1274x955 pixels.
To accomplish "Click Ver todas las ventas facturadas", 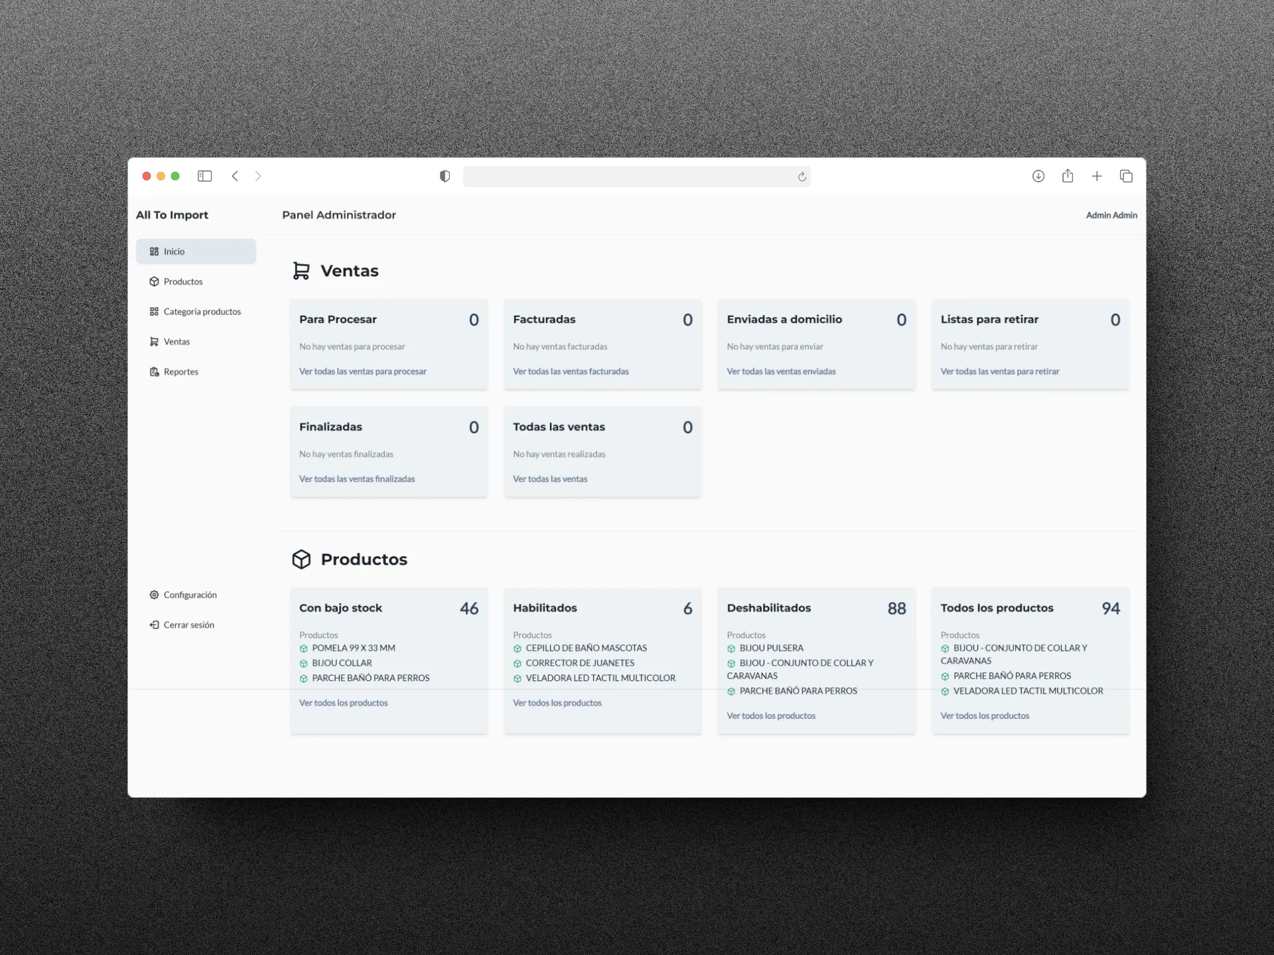I will (x=571, y=371).
